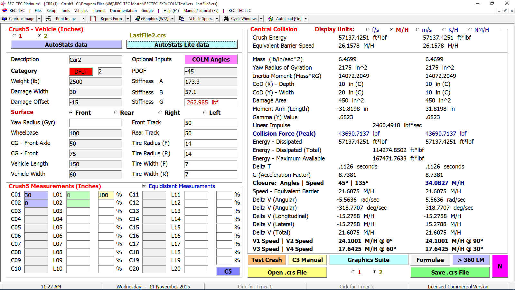Viewport: 515px width, 290px height.
Task: Click the Cycle Windows binoculars icon
Action: 226,19
